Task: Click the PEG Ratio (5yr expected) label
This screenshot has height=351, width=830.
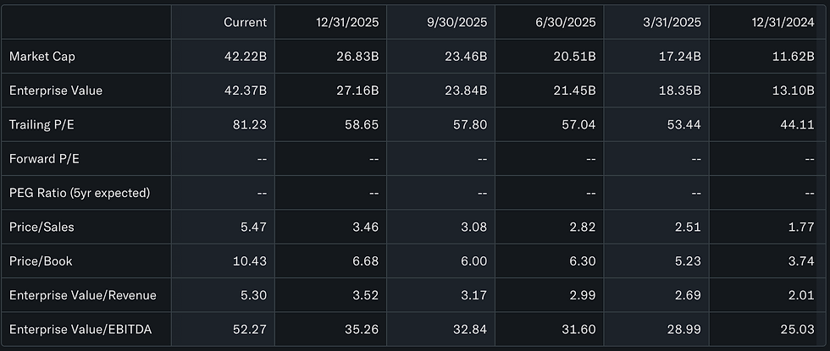Action: (x=80, y=193)
